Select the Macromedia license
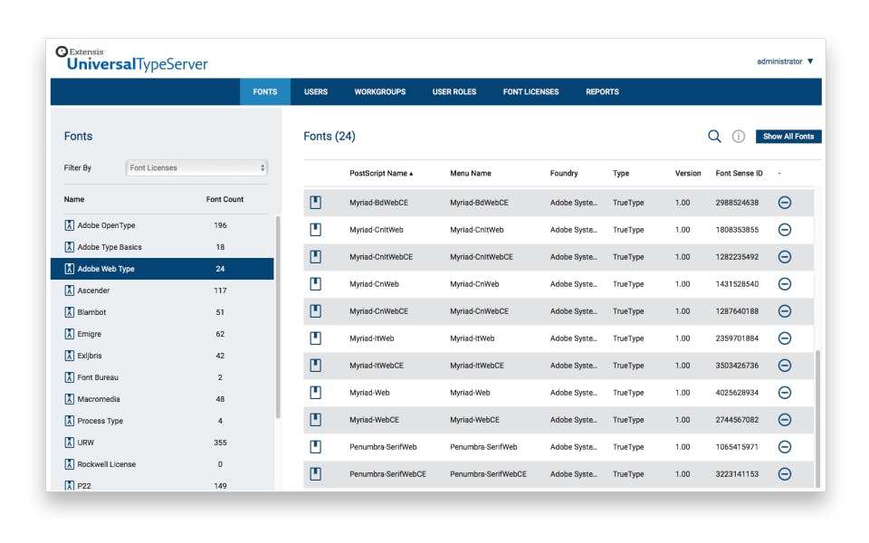Screen dimensions: 869x543 click(x=162, y=399)
